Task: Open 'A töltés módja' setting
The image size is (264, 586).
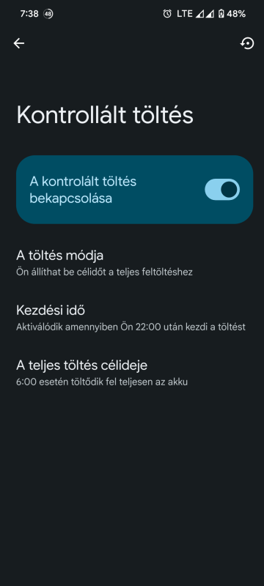Action: pyautogui.click(x=132, y=263)
